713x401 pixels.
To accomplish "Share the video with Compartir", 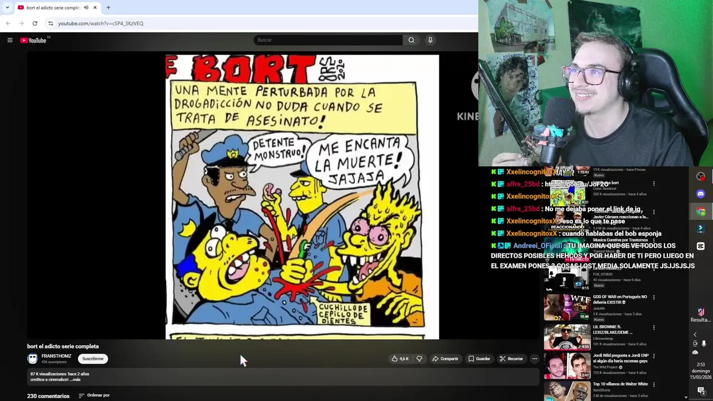I will 445,359.
